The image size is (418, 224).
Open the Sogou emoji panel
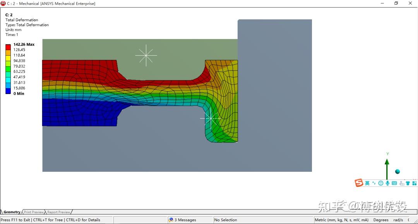point(381,183)
